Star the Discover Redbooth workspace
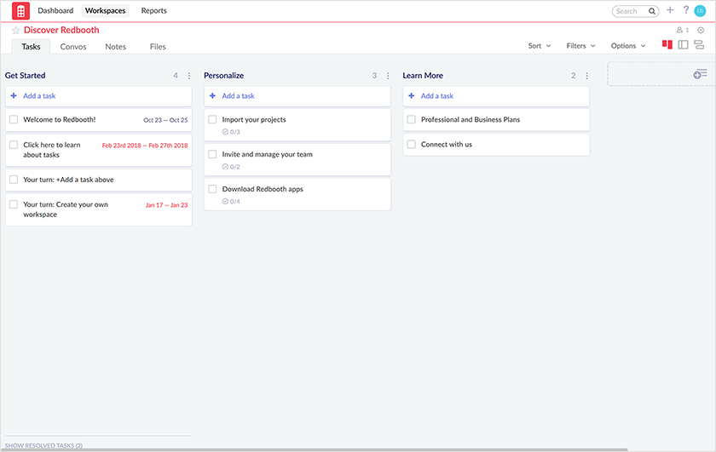This screenshot has width=716, height=452. [x=16, y=30]
